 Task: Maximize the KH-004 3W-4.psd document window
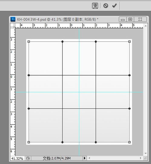click(130, 19)
